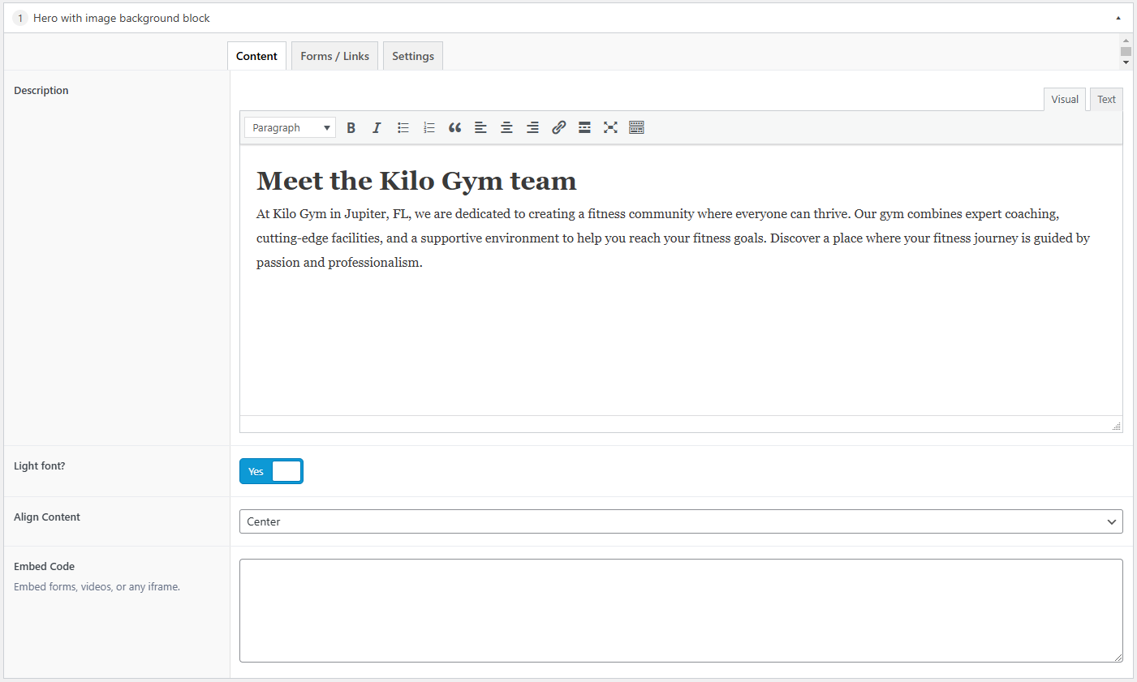Open the Settings tab
Viewport: 1137px width, 682px height.
[x=412, y=56]
